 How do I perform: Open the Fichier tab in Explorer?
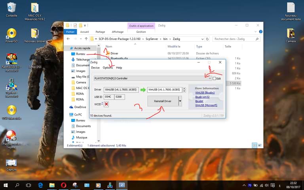click(70, 32)
